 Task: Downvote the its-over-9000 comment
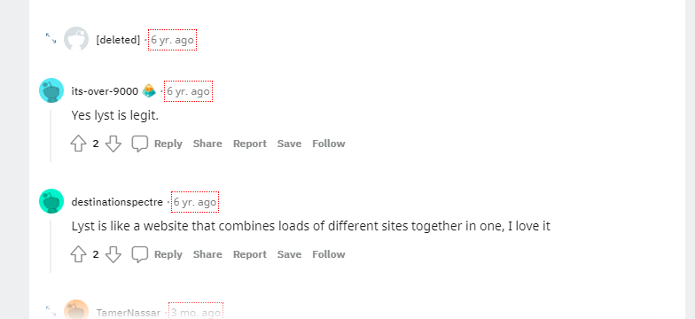[x=113, y=144]
